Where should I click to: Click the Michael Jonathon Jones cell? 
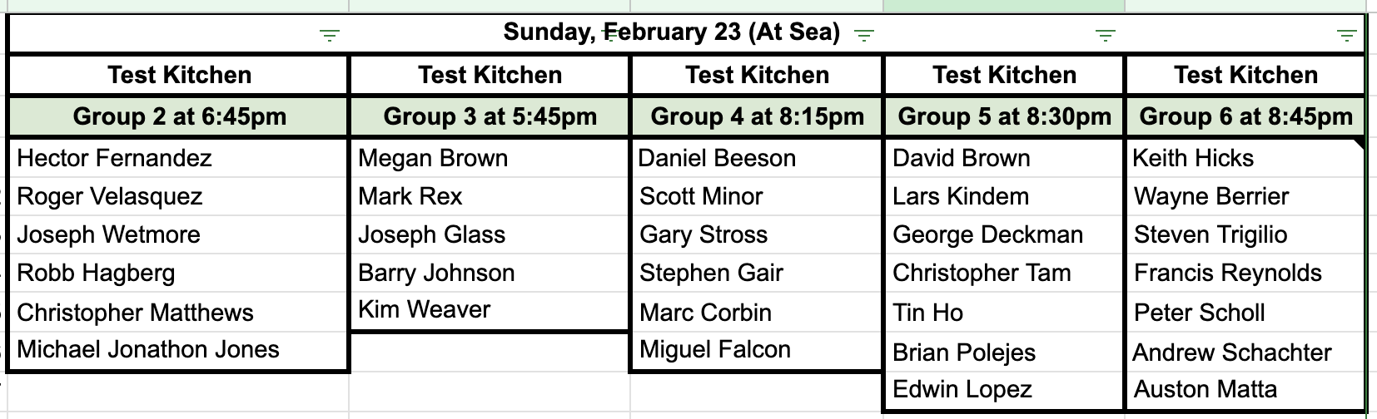[x=179, y=350]
